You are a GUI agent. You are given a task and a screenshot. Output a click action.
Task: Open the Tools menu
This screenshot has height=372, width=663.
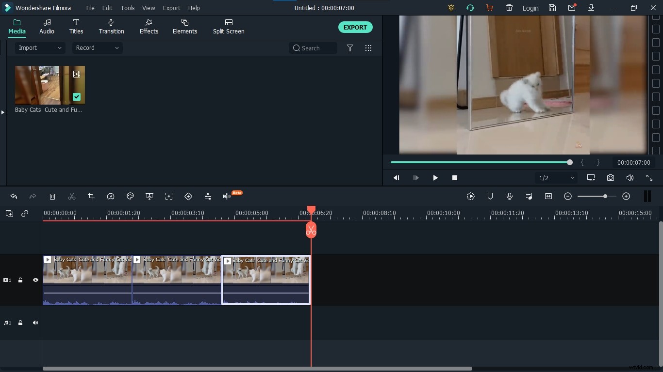[127, 8]
